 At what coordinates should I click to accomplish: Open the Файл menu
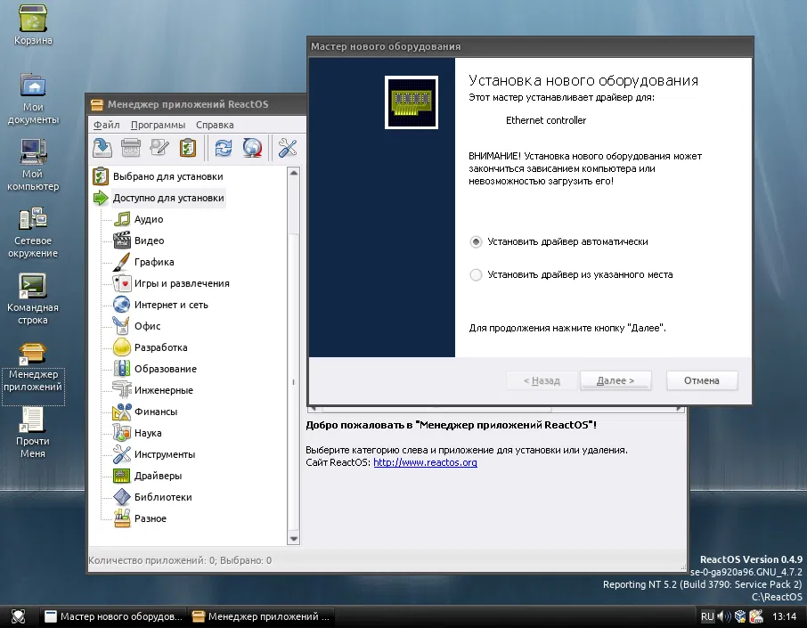click(x=107, y=125)
